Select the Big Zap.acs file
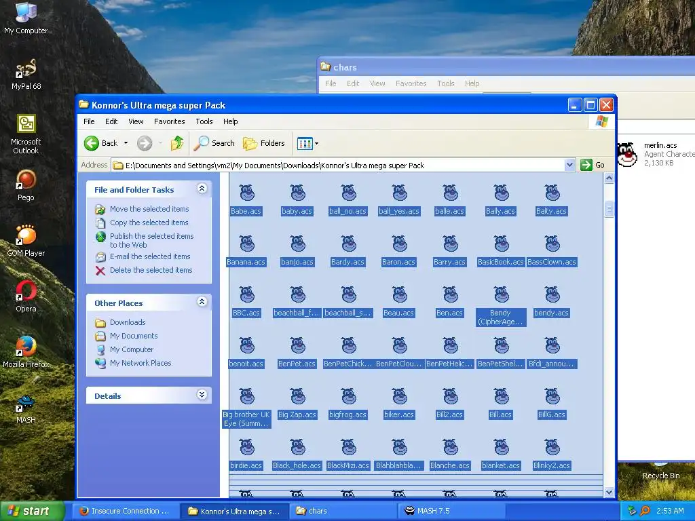Image resolution: width=695 pixels, height=521 pixels. click(297, 403)
